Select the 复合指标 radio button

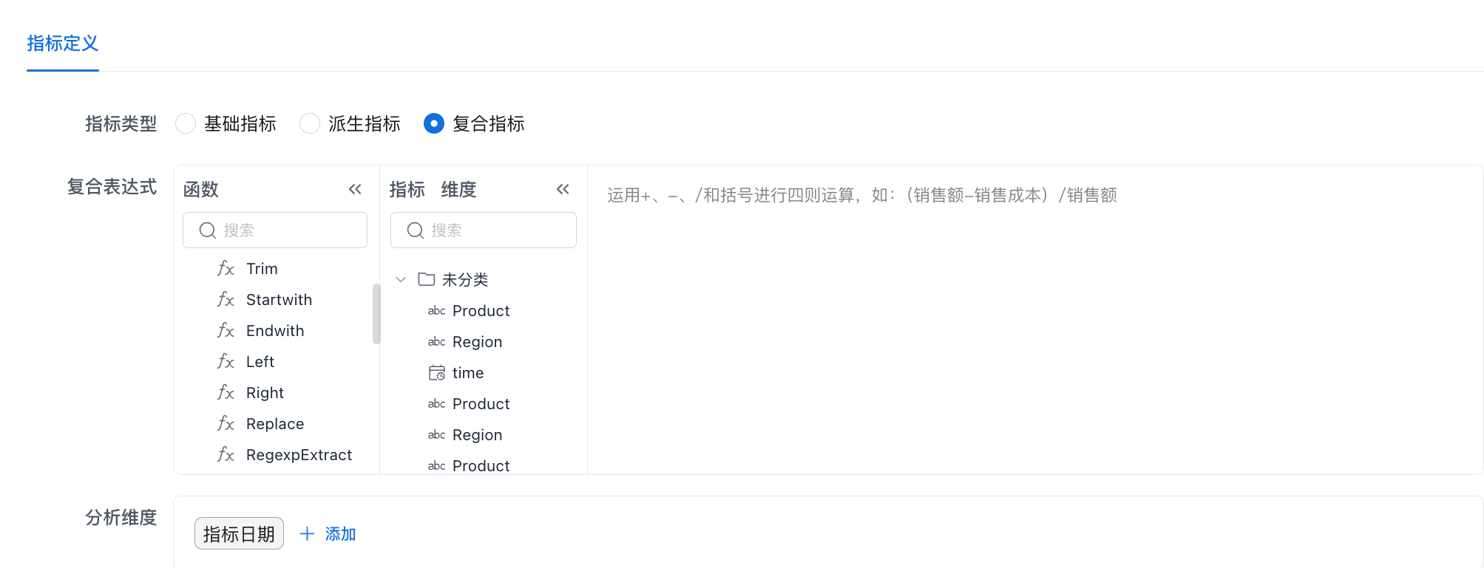click(434, 123)
